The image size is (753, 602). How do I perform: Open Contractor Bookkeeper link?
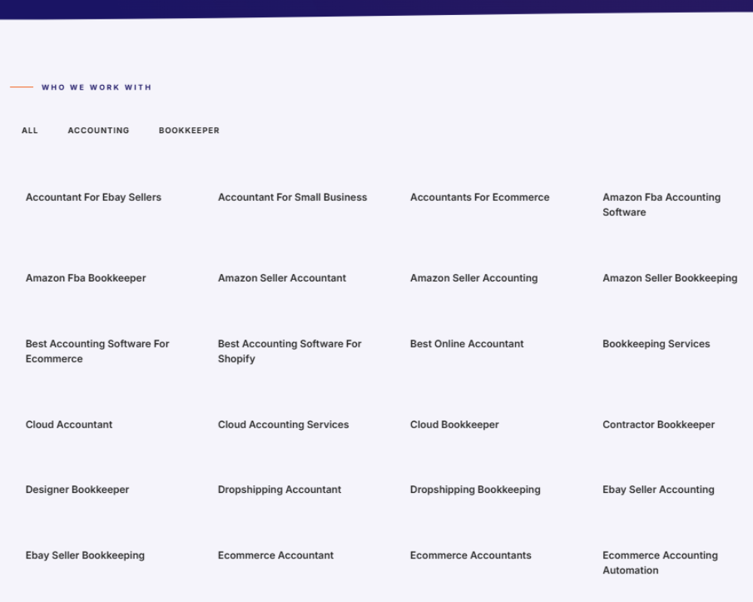pyautogui.click(x=658, y=424)
